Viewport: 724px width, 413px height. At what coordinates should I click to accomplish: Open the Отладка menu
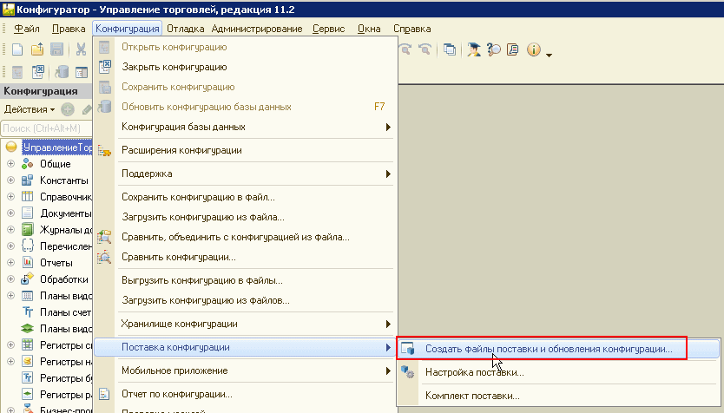(185, 29)
